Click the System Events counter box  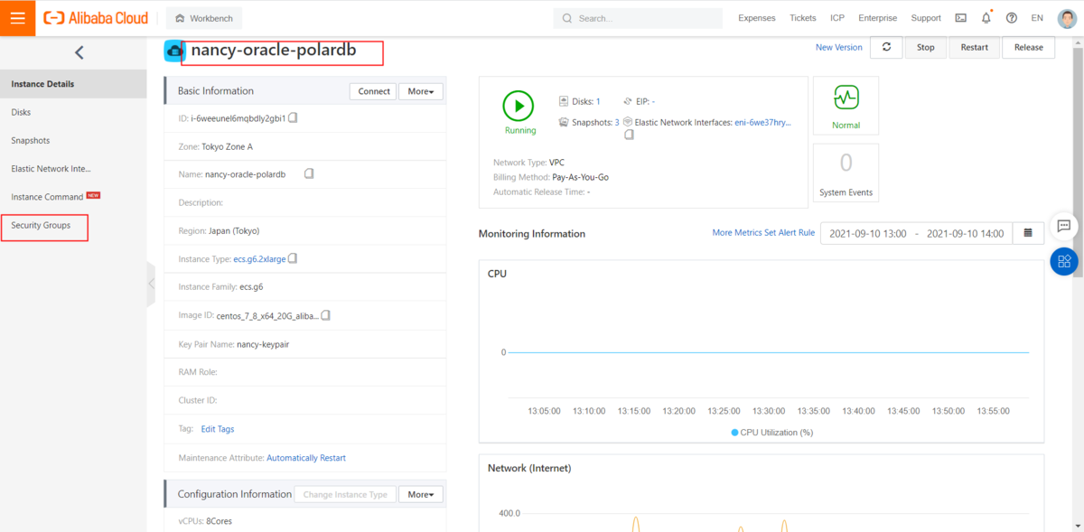click(x=846, y=173)
